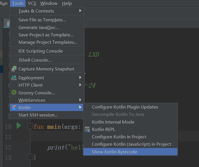Expand the HTTP Client submenu arrow
The width and height of the screenshot is (199, 167).
pyautogui.click(x=80, y=85)
